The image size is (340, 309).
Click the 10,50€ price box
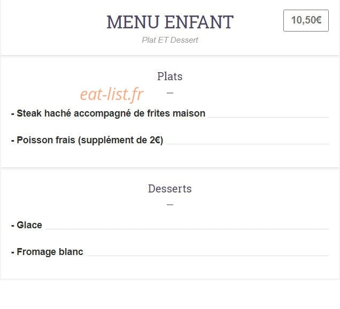(306, 20)
